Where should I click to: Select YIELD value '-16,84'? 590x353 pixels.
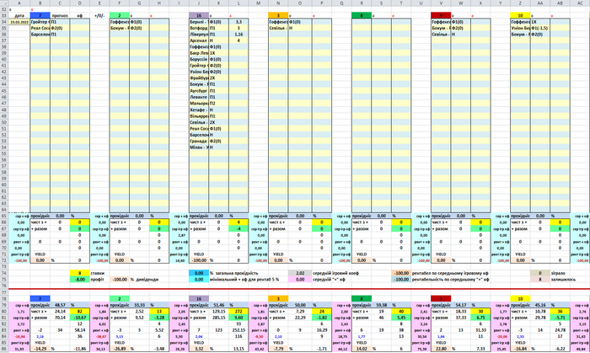point(520,349)
